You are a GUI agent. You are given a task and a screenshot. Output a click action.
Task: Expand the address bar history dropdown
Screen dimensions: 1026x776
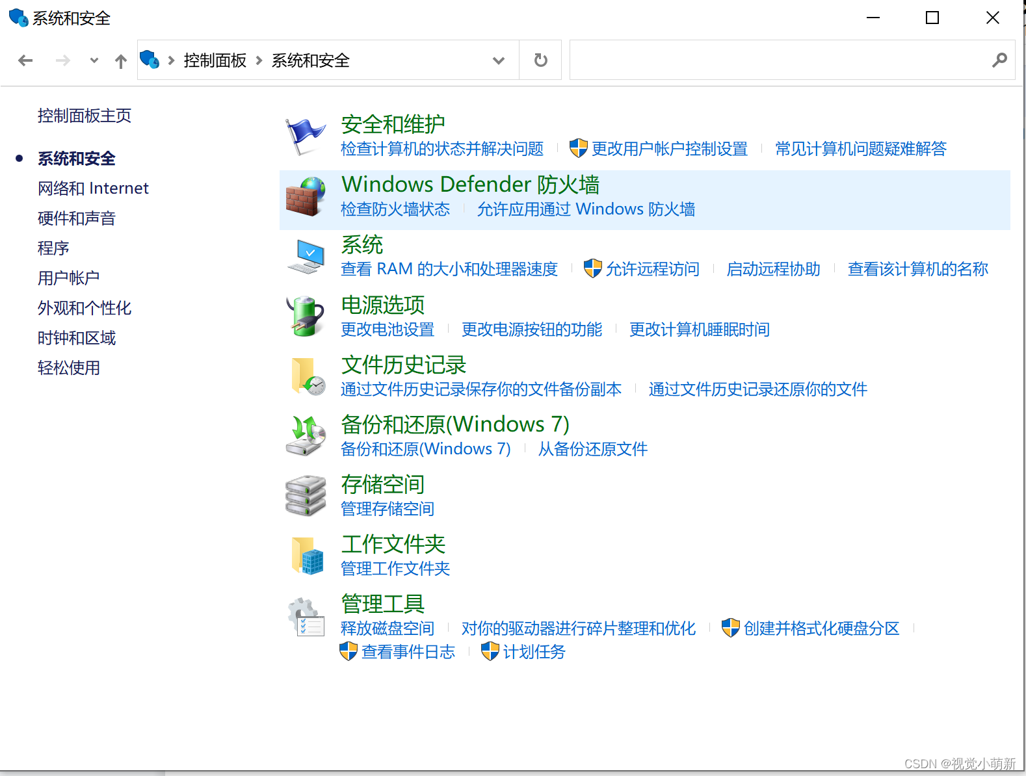(x=499, y=60)
